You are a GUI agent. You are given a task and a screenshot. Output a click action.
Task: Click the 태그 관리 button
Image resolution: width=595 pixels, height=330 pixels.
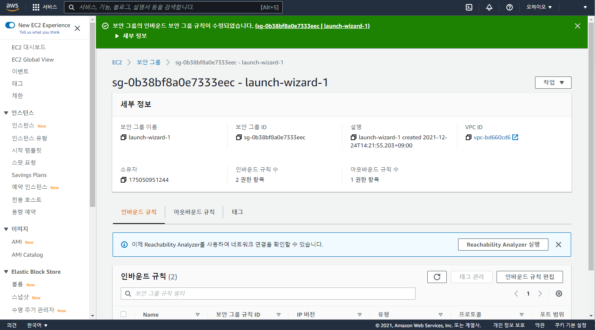(x=471, y=277)
